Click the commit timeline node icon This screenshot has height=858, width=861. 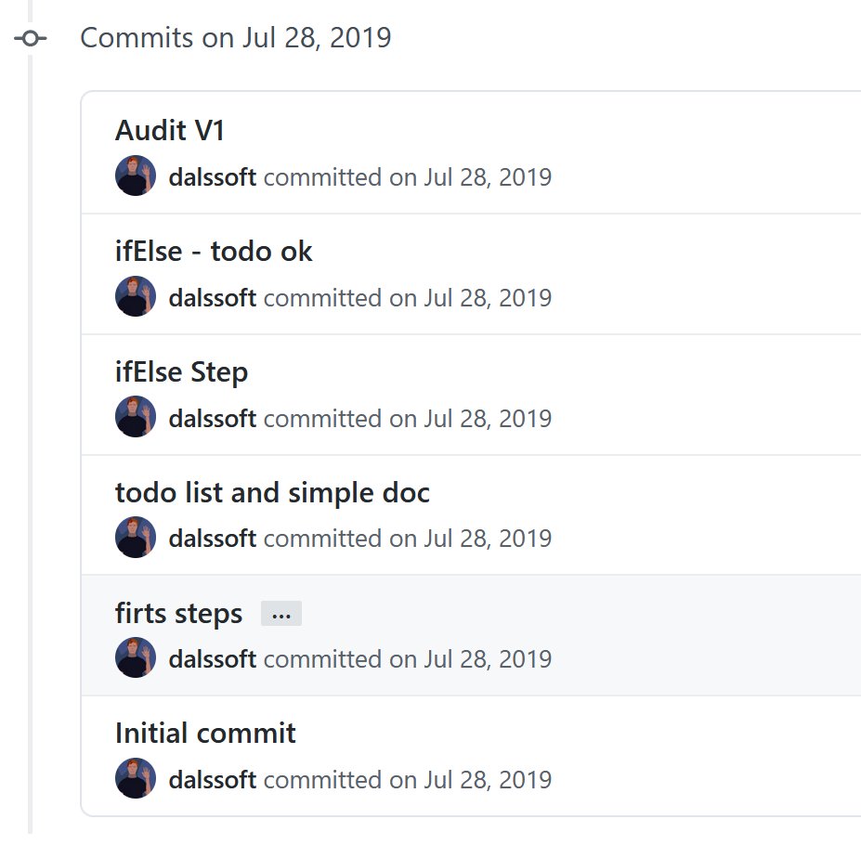31,38
